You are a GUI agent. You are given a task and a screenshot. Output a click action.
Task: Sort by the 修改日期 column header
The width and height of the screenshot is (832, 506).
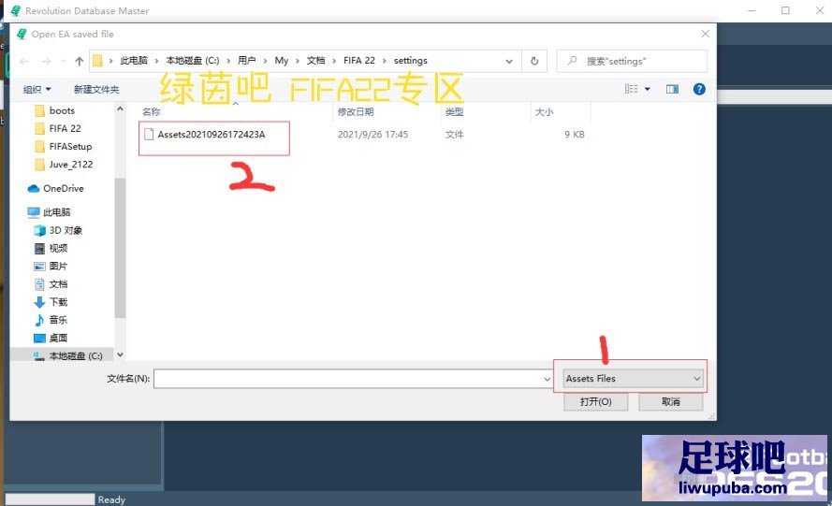[x=356, y=112]
